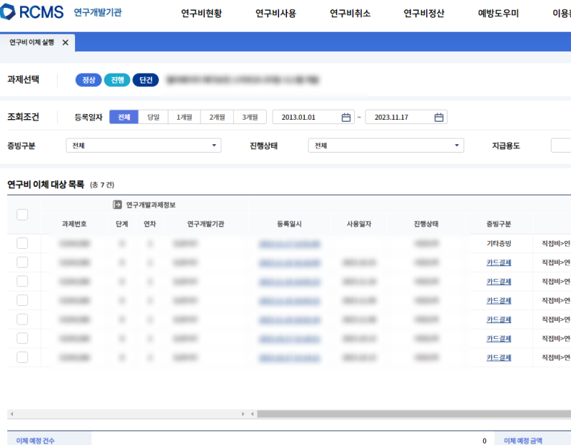The image size is (571, 445).
Task: Close the 연구비 이체 실행 tab
Action: (x=65, y=42)
